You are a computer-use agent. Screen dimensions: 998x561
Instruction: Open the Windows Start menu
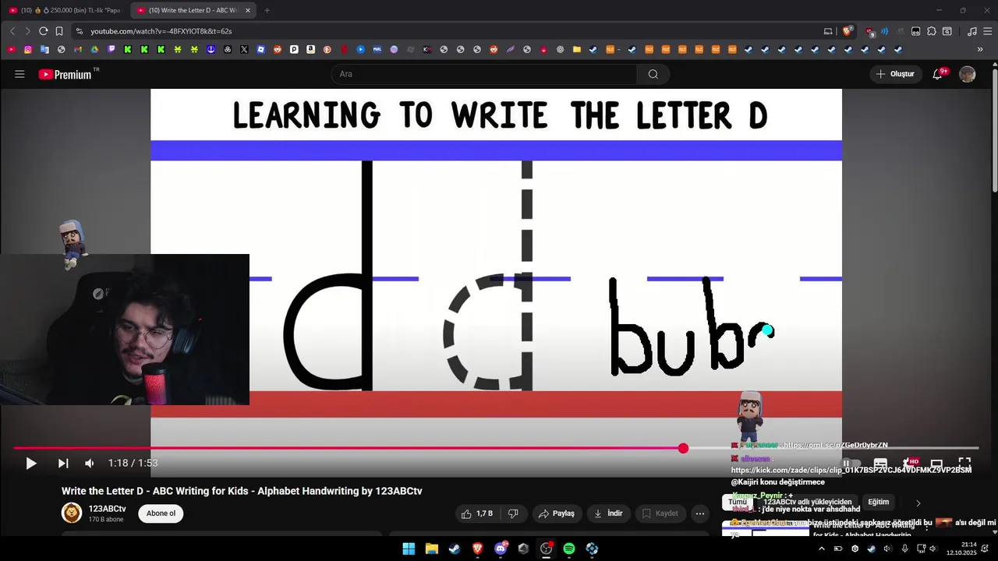409,549
